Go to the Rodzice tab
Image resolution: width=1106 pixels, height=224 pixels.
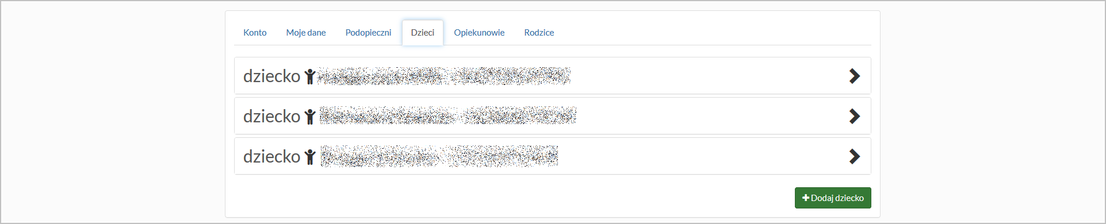539,33
